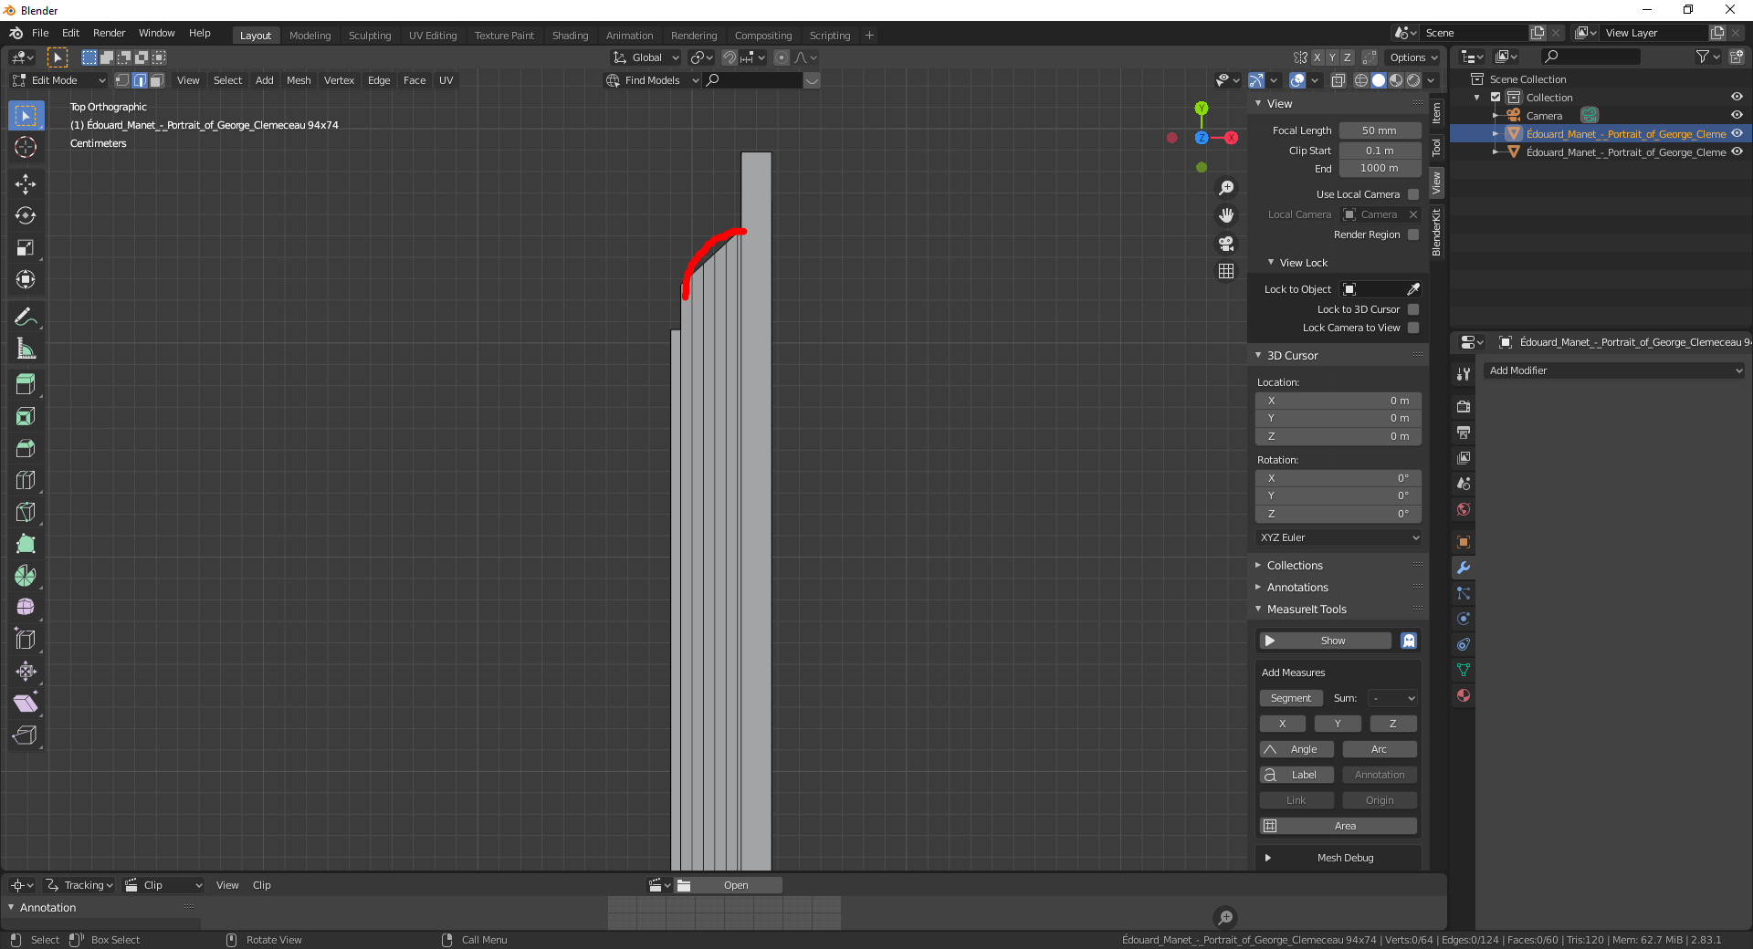Open Material properties tab icon
This screenshot has width=1753, height=949.
coord(1464,695)
